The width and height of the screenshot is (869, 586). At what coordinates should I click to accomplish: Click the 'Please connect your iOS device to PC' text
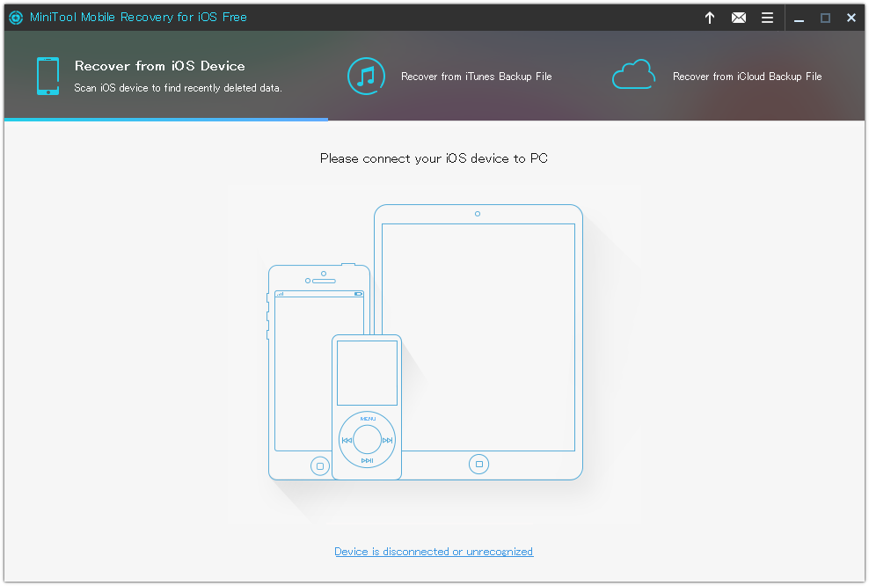pos(434,158)
